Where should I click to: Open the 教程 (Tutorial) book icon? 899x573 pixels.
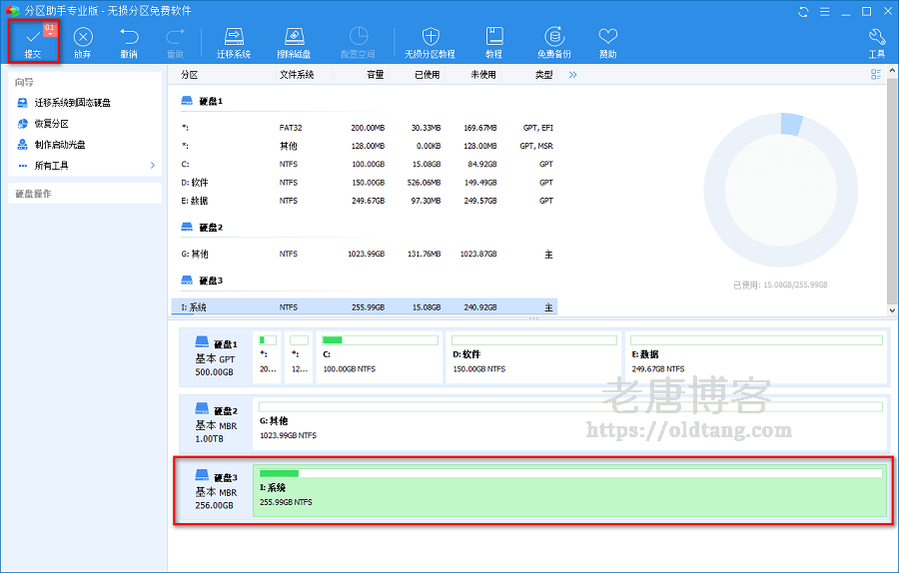pyautogui.click(x=493, y=41)
